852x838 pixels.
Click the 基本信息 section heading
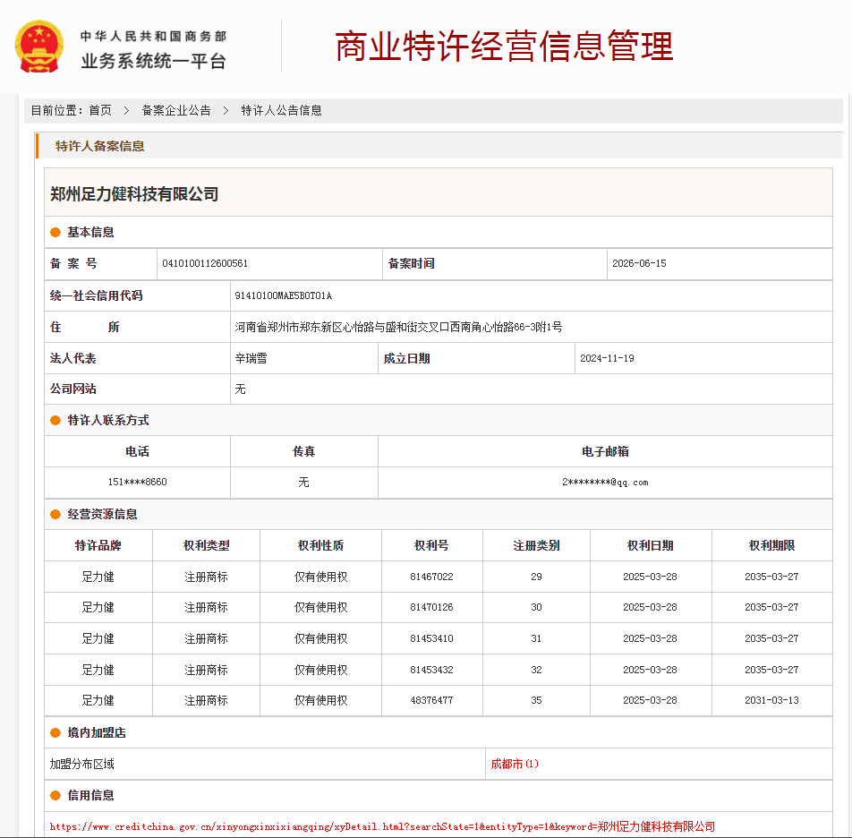[90, 233]
